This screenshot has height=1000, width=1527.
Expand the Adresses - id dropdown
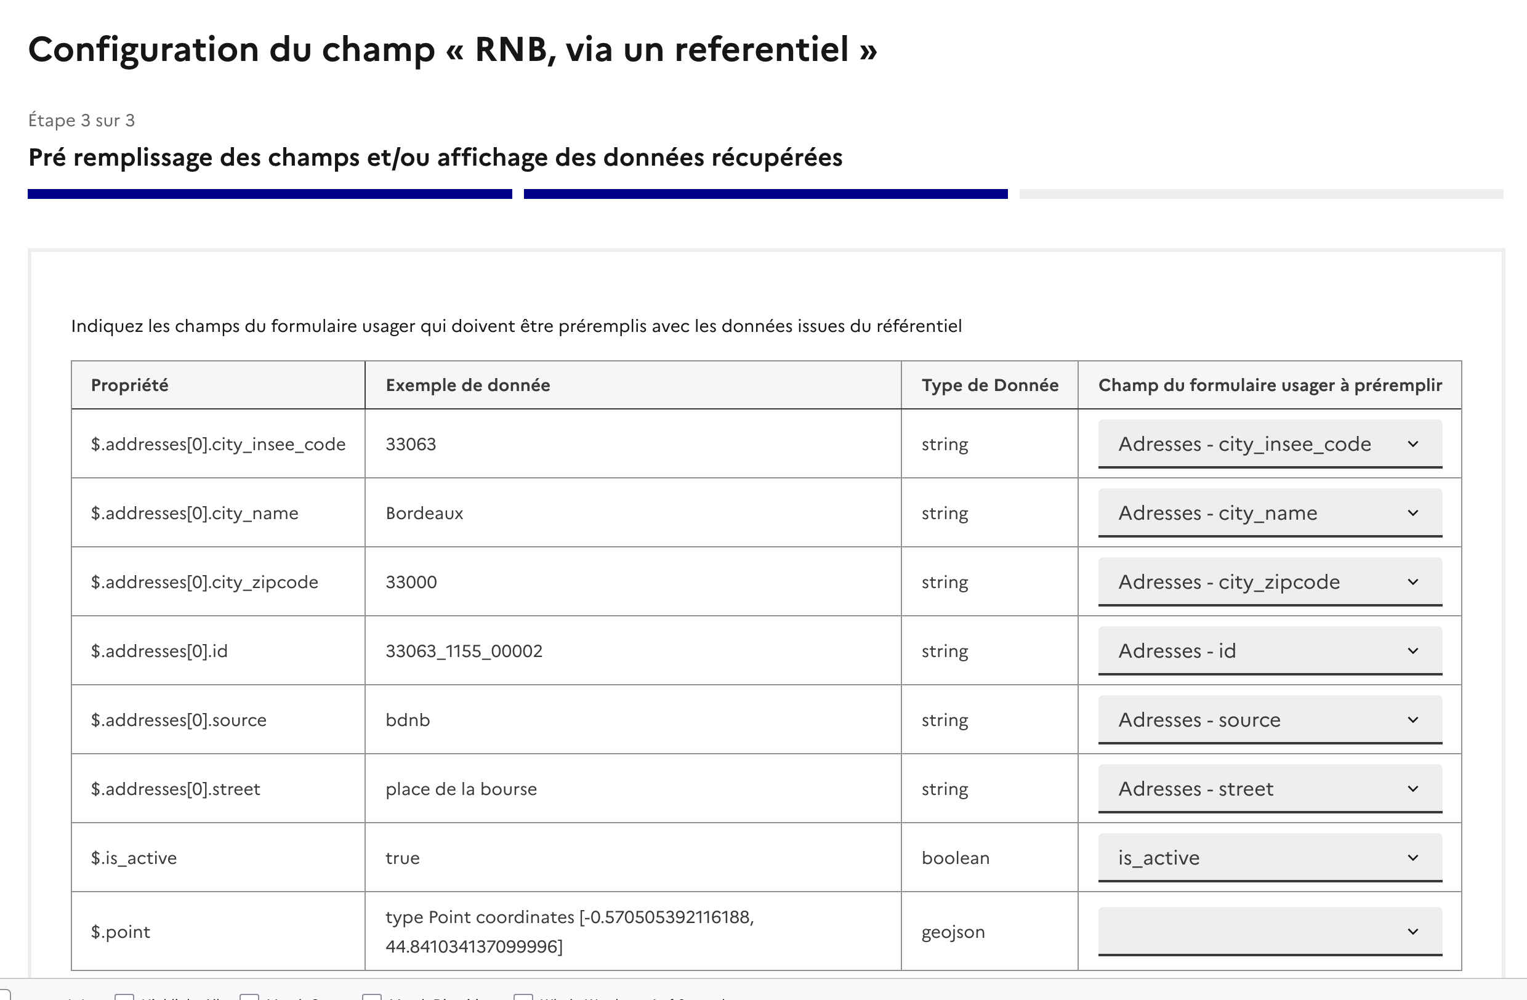point(1269,651)
